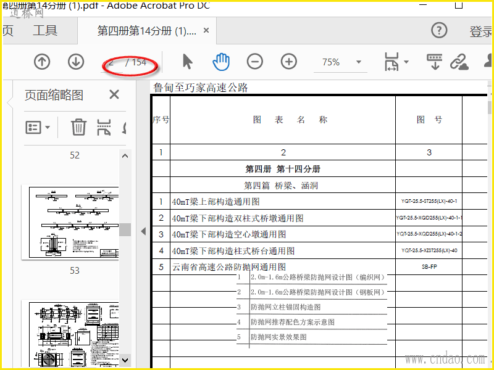
Task: Click the share link cloud icon
Action: pyautogui.click(x=459, y=62)
